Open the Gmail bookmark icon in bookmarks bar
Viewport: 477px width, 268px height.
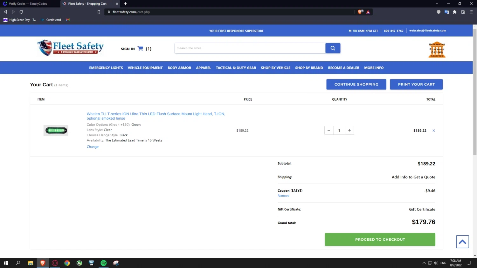point(68,20)
